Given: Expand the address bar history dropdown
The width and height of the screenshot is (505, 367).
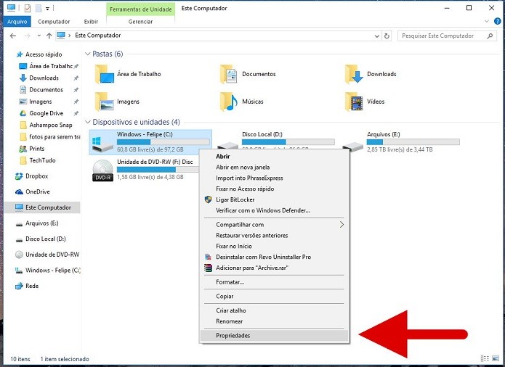Looking at the screenshot, I should 377,36.
